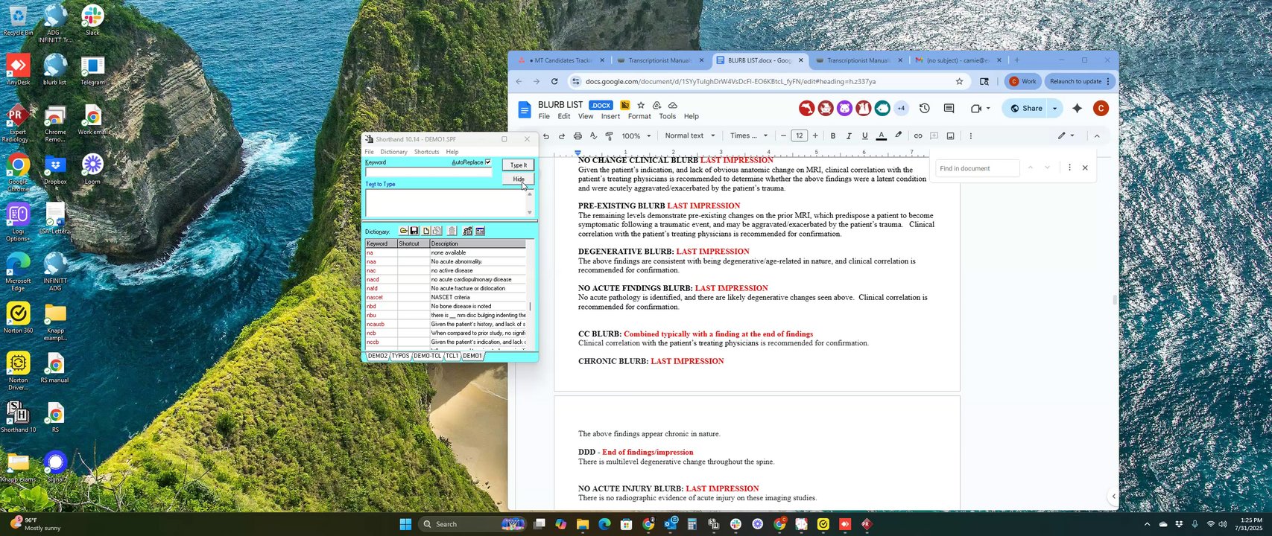Show all comments in Docs header

[x=949, y=109]
